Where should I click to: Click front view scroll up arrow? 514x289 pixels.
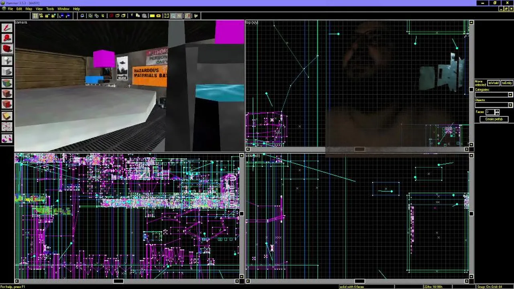click(241, 156)
